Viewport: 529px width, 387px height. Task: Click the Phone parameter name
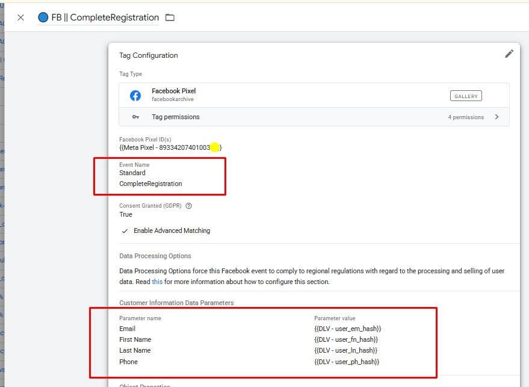(128, 362)
